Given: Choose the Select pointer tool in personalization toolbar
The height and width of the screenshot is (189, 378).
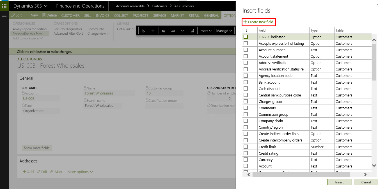Looking at the screenshot, I should pyautogui.click(x=143, y=31).
